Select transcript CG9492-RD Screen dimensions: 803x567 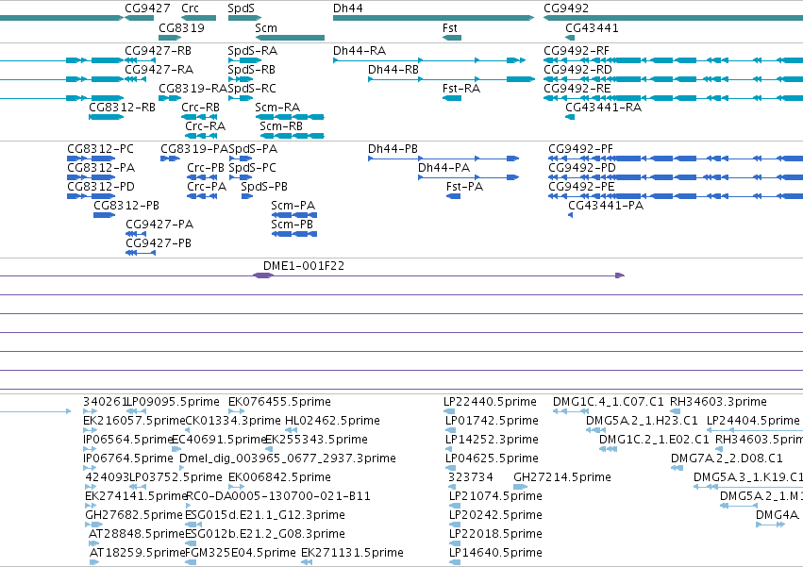pos(673,79)
